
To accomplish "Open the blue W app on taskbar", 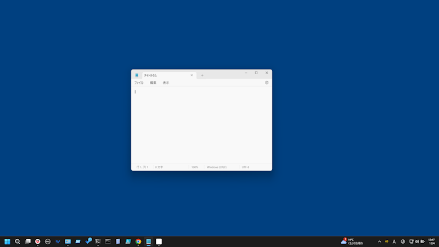I will tap(58, 242).
